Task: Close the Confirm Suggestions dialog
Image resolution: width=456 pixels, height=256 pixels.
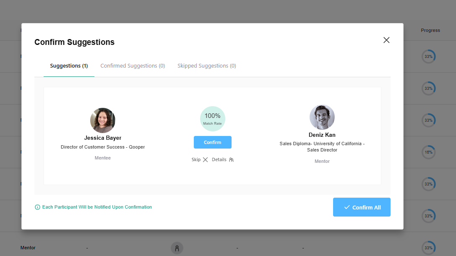Action: point(386,40)
